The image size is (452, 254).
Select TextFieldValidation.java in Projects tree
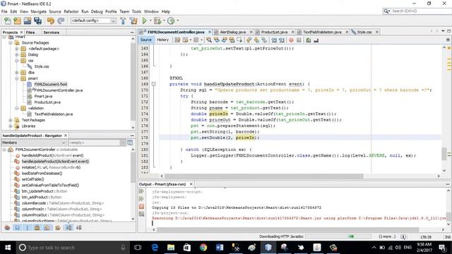54,114
